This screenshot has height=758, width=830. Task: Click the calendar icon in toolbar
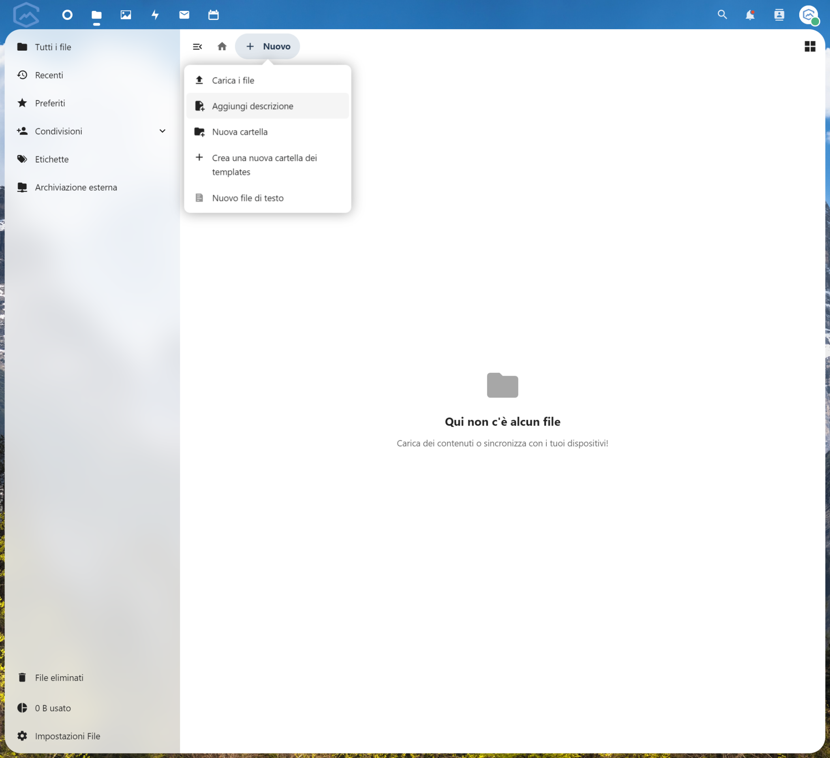tap(212, 15)
